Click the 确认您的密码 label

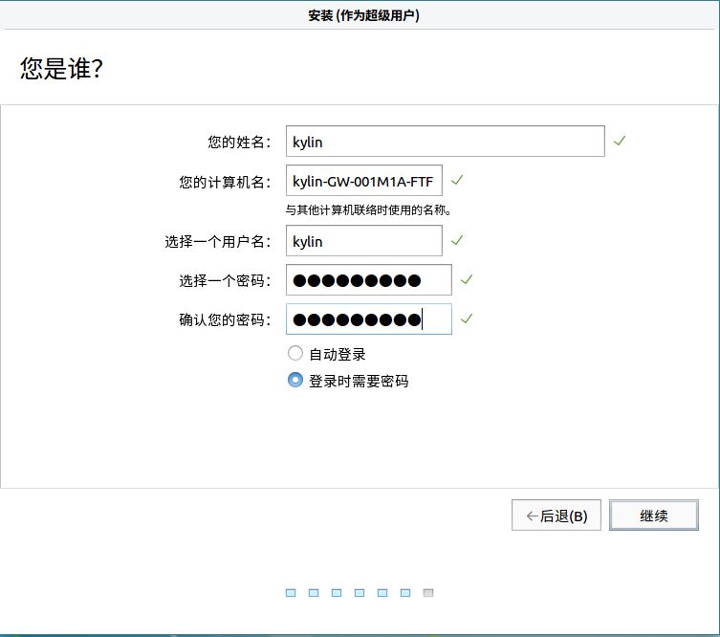(225, 319)
